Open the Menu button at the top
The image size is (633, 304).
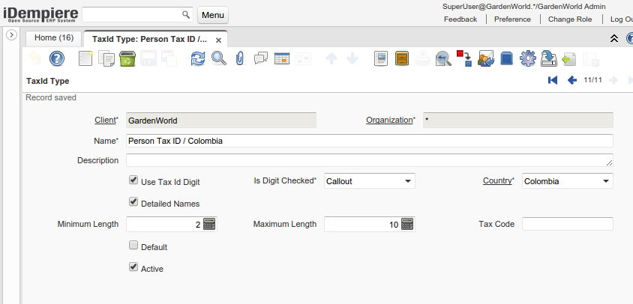pos(213,15)
